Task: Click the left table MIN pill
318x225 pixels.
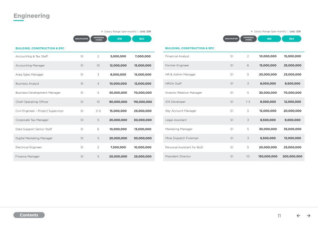Action: click(x=120, y=39)
